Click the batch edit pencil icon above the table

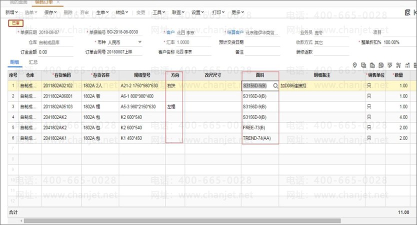coord(389,65)
